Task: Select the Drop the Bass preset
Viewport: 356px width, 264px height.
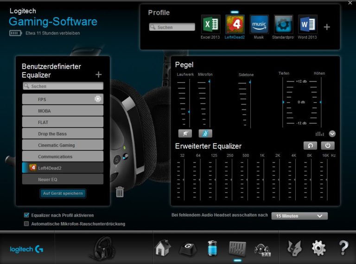Action: [63, 134]
